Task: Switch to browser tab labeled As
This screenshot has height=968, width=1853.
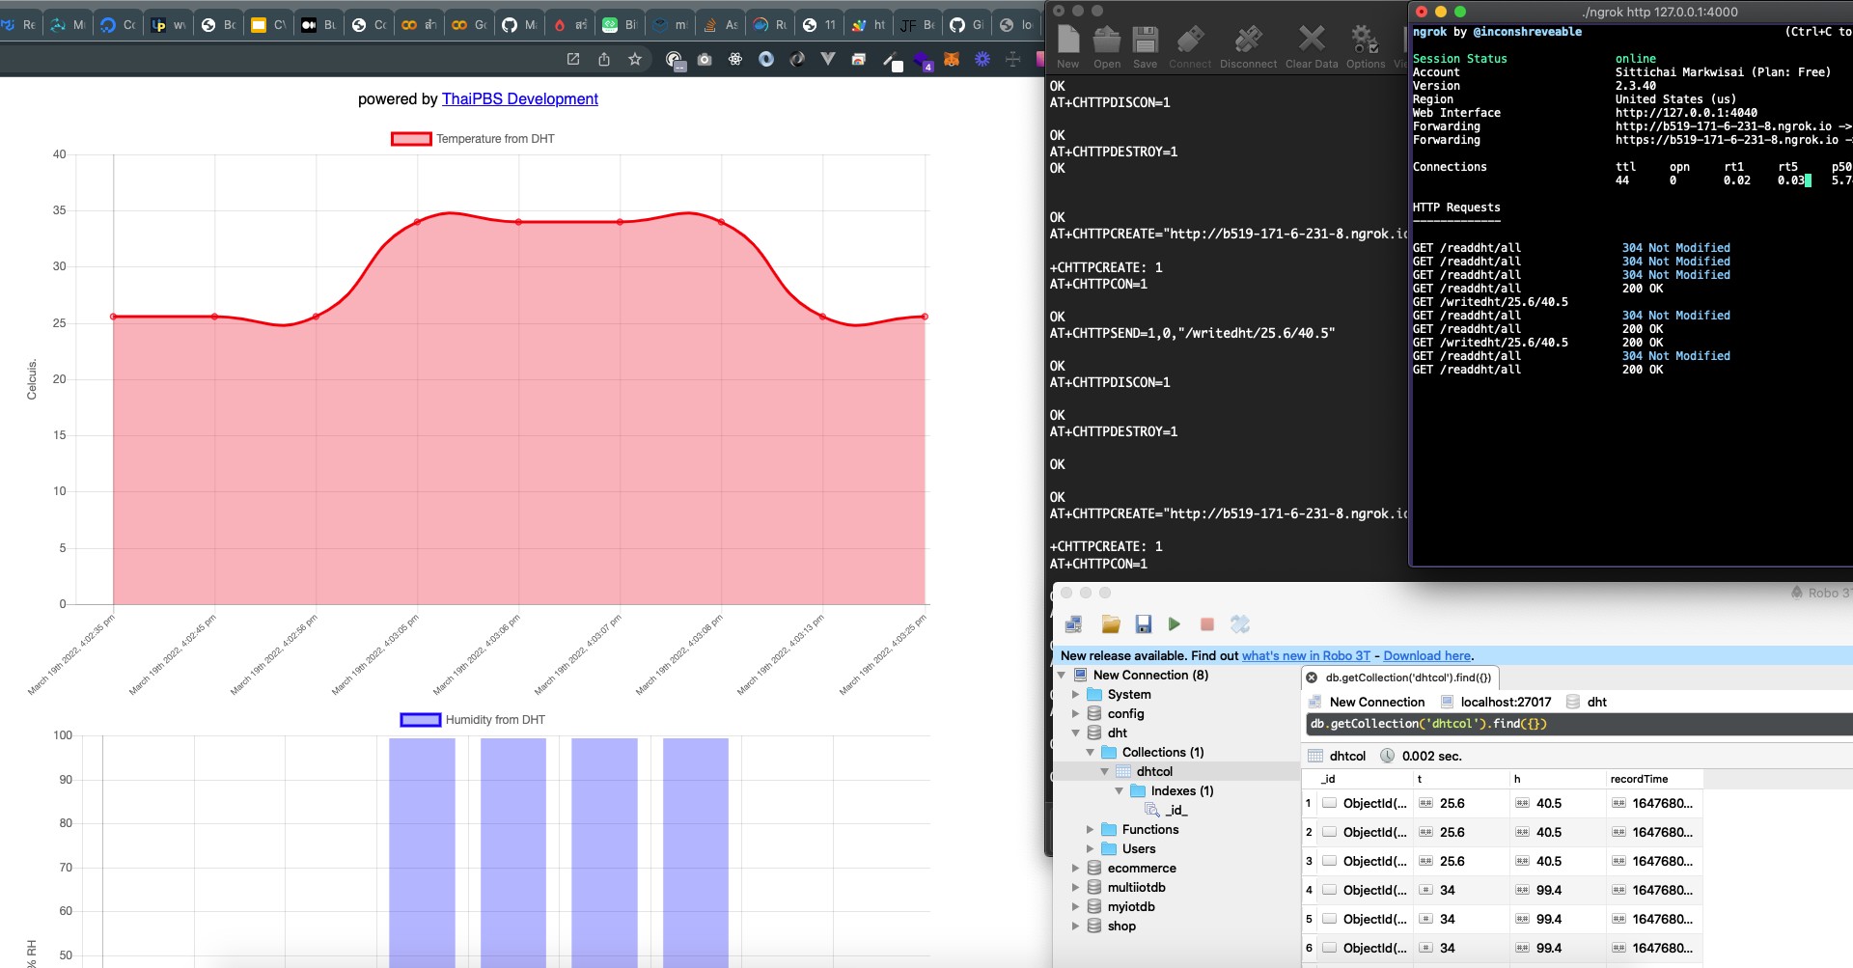Action: 720,25
